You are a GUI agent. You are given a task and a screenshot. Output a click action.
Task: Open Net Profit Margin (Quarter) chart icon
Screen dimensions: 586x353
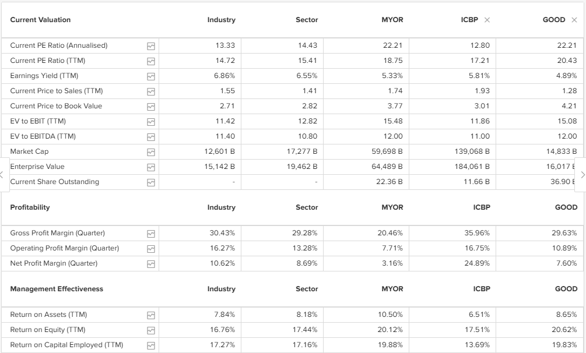(x=151, y=263)
